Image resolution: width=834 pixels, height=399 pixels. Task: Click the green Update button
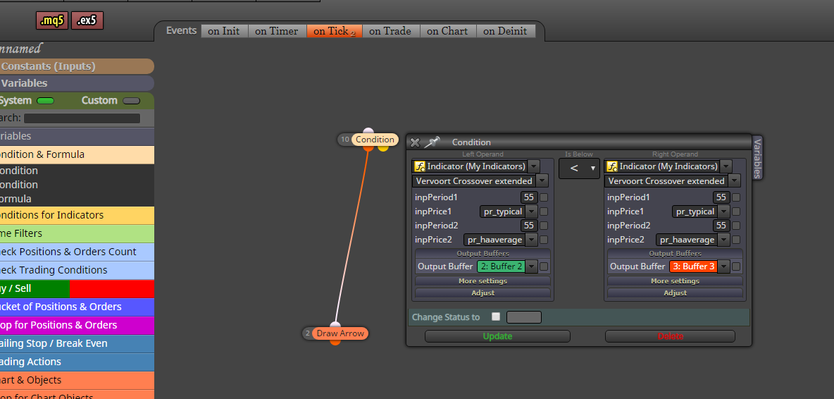click(x=497, y=336)
